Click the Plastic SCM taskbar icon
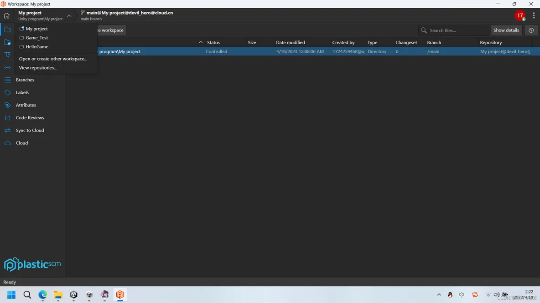Screen dimensions: 540x303 (120, 295)
